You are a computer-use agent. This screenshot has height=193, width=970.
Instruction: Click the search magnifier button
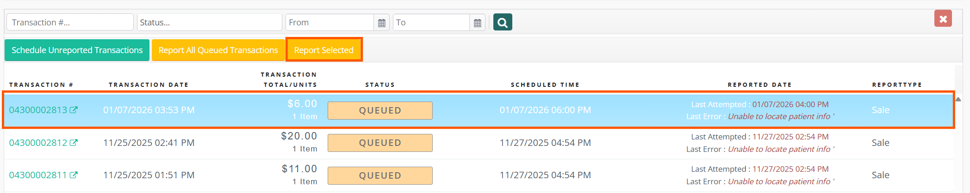(x=503, y=22)
